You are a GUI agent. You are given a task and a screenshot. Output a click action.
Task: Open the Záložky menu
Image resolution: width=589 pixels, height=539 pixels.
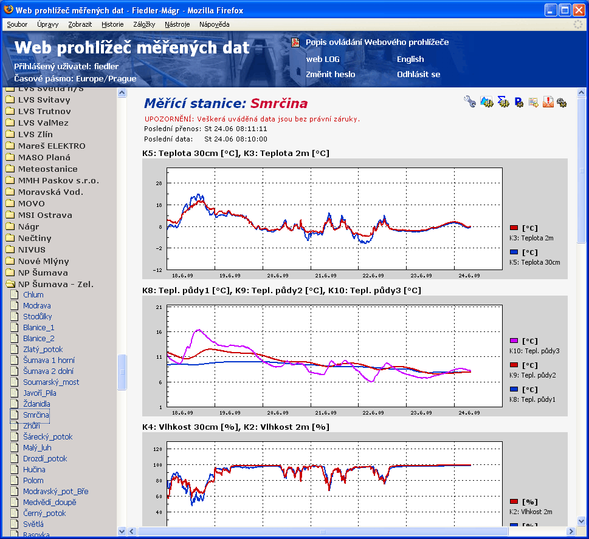[x=144, y=24]
